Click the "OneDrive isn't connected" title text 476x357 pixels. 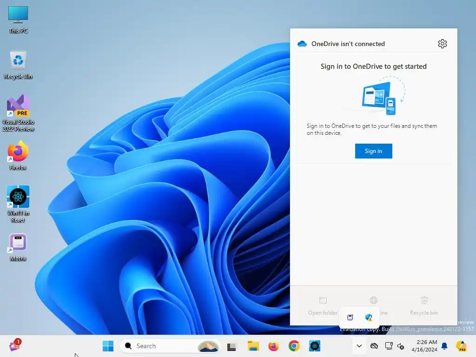pyautogui.click(x=348, y=44)
